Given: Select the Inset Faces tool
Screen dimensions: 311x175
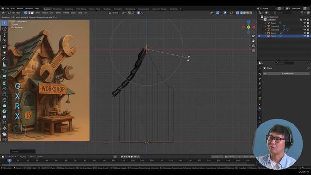Looking at the screenshot, I should pos(4,83).
